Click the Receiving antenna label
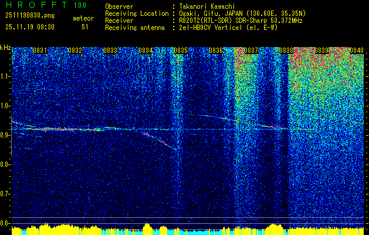 click(135, 28)
